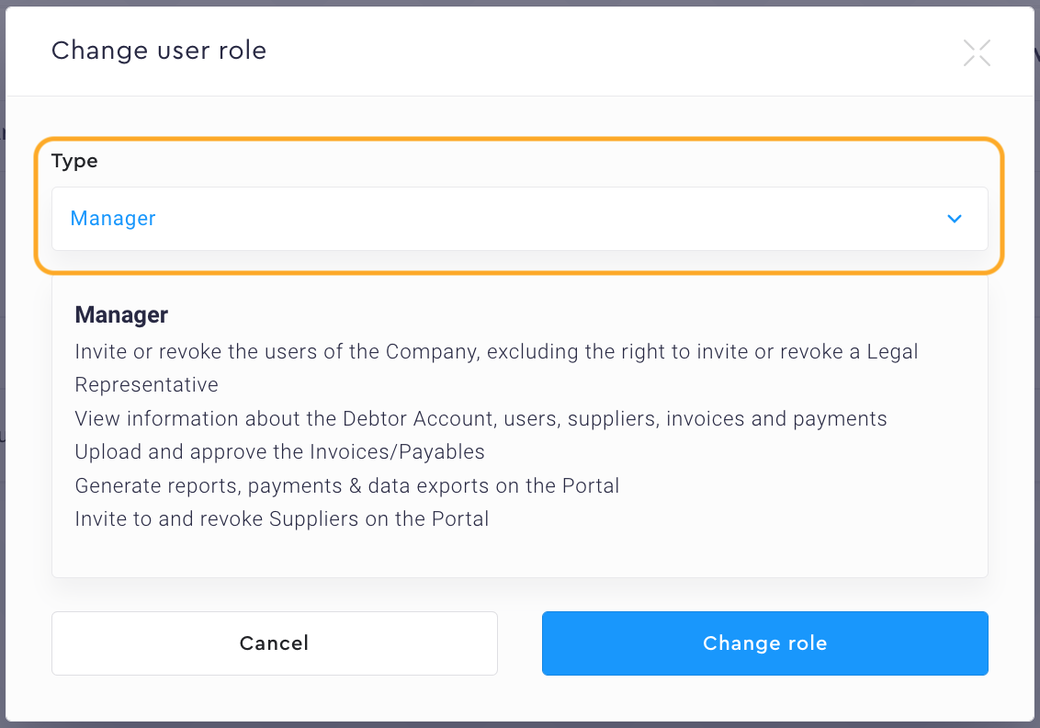Select the blue down-arrow in the Type field

click(x=954, y=219)
